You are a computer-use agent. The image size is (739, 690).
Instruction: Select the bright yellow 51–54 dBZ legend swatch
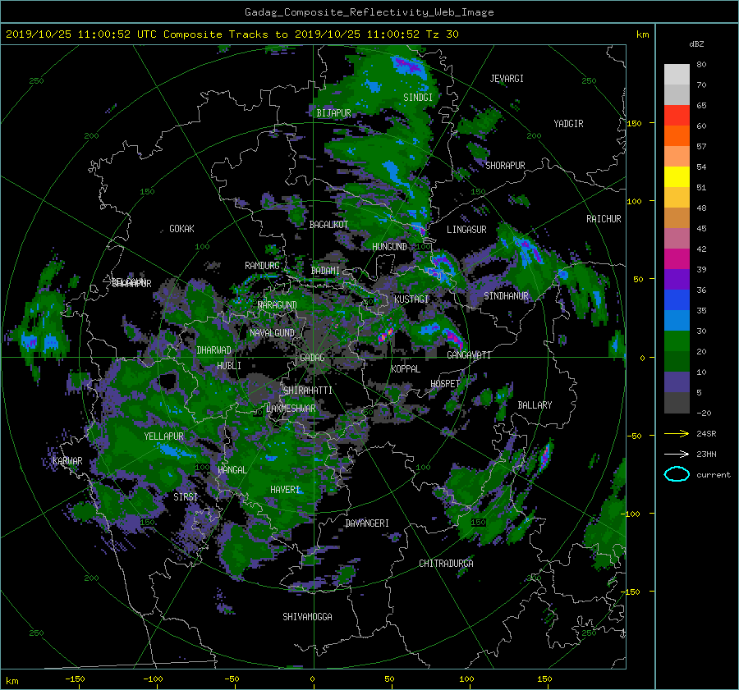pyautogui.click(x=677, y=177)
